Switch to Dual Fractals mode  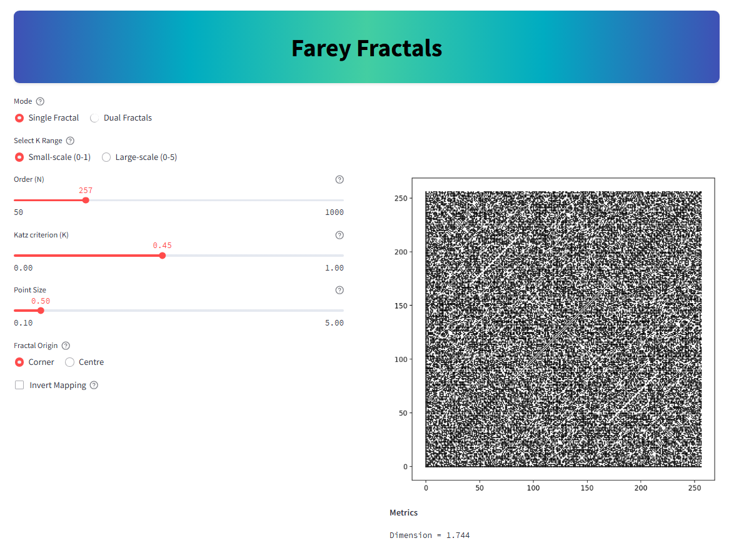coord(95,117)
